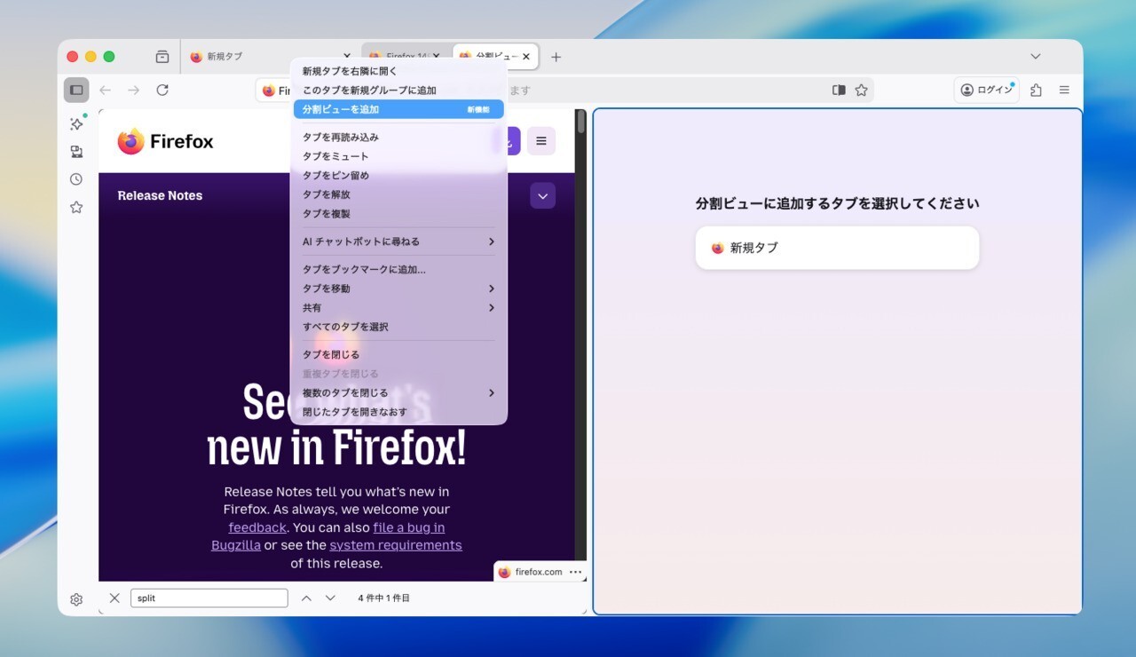Select タブを閉じる in the context menu
The width and height of the screenshot is (1136, 657).
[398, 355]
